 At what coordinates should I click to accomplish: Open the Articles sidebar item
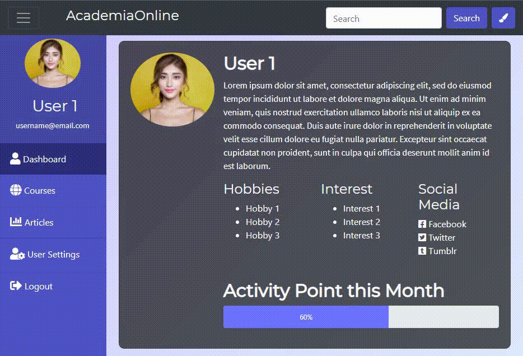click(53, 222)
